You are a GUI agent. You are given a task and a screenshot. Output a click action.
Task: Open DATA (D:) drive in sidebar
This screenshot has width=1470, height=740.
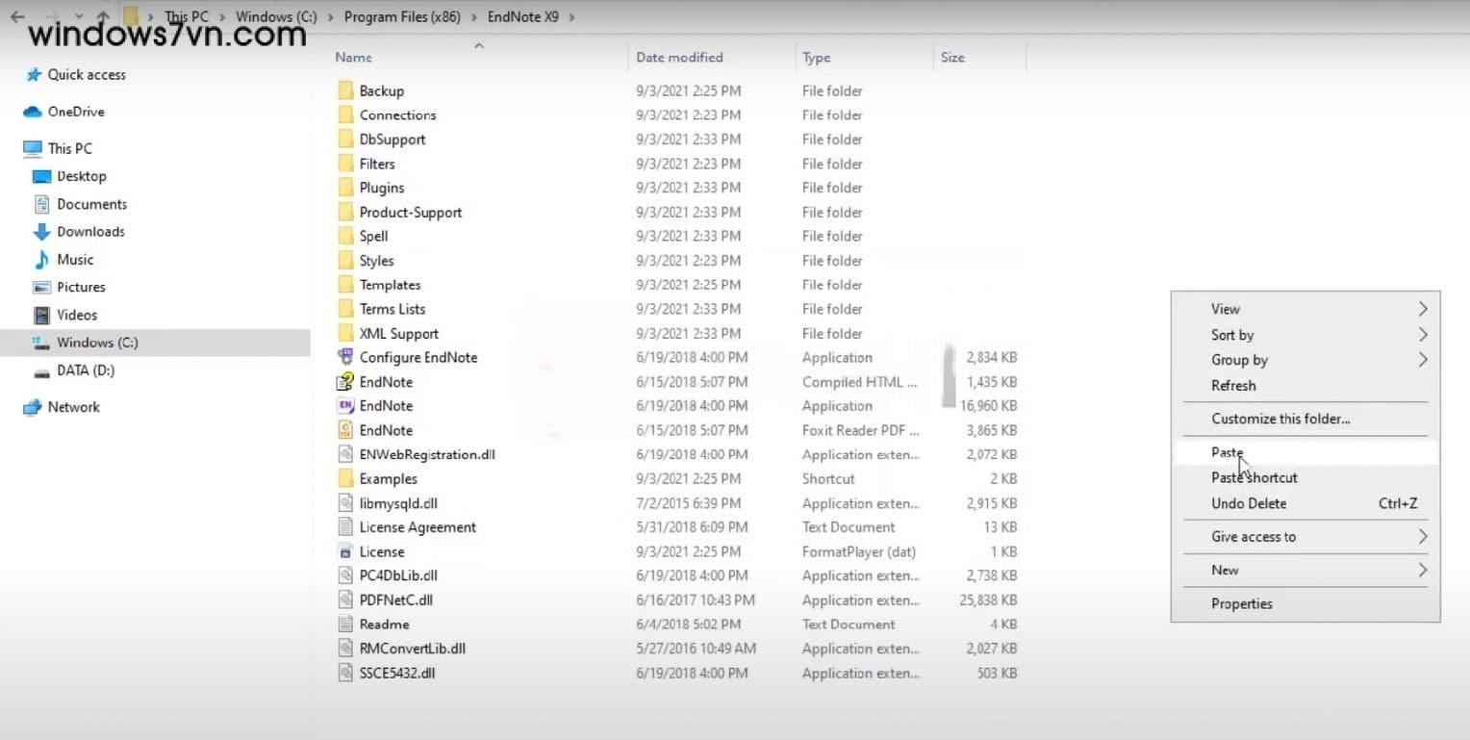point(85,370)
